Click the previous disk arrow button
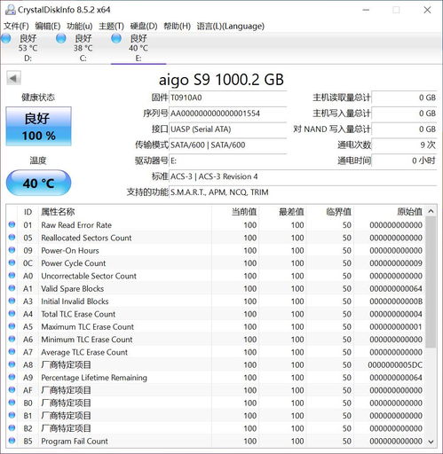The image size is (443, 454). [x=13, y=78]
